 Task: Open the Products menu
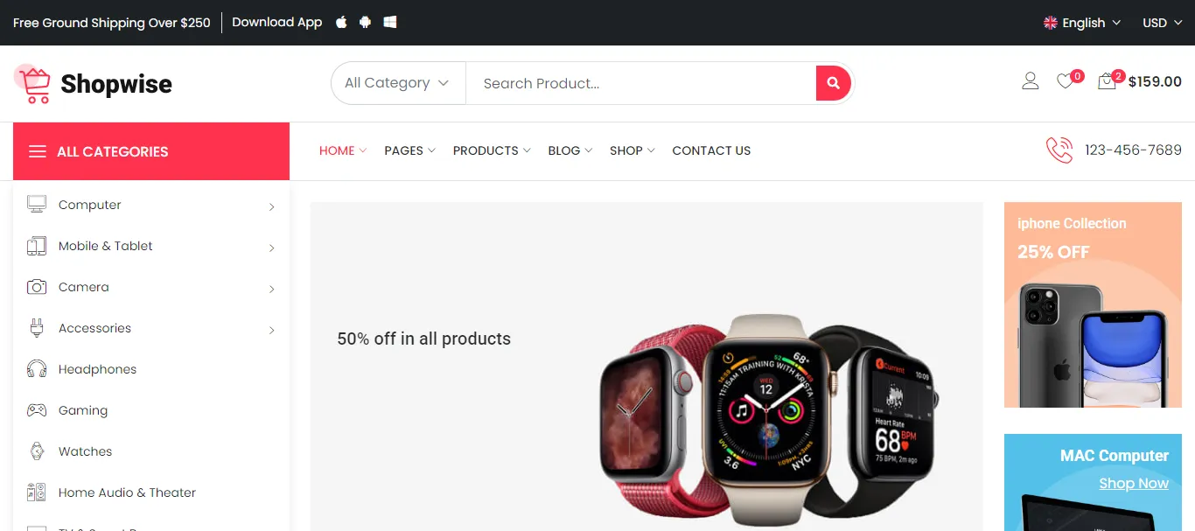coord(492,150)
